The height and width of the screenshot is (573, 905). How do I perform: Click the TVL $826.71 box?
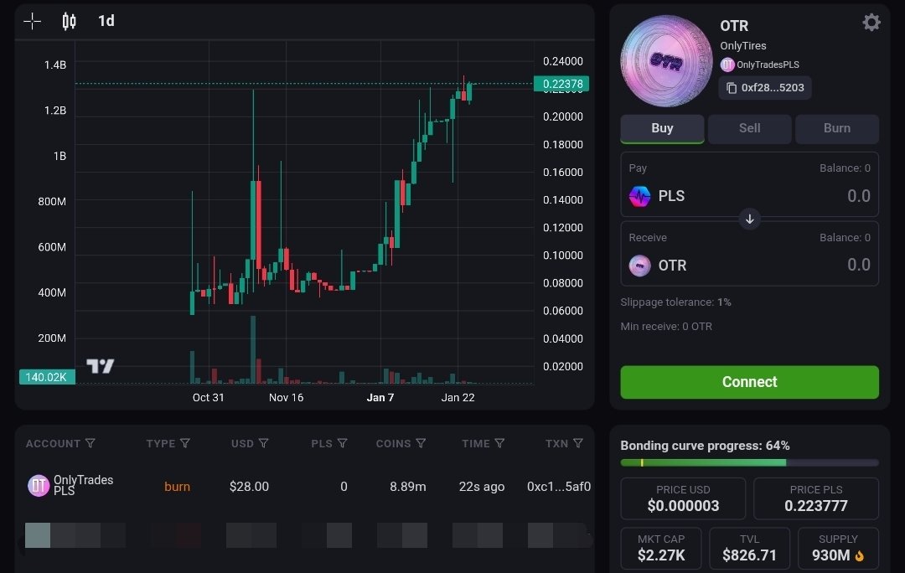tap(749, 548)
